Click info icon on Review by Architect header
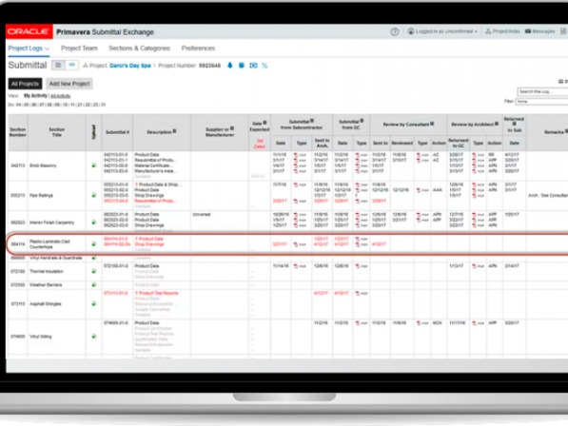 click(497, 124)
